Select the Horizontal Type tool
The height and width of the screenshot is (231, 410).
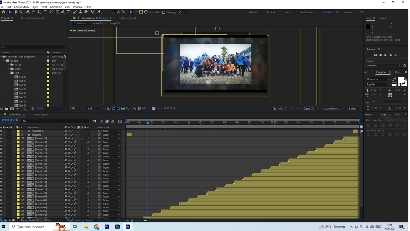click(68, 12)
